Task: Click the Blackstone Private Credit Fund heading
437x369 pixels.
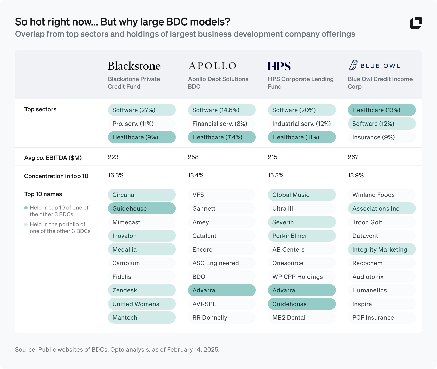Action: tap(134, 83)
